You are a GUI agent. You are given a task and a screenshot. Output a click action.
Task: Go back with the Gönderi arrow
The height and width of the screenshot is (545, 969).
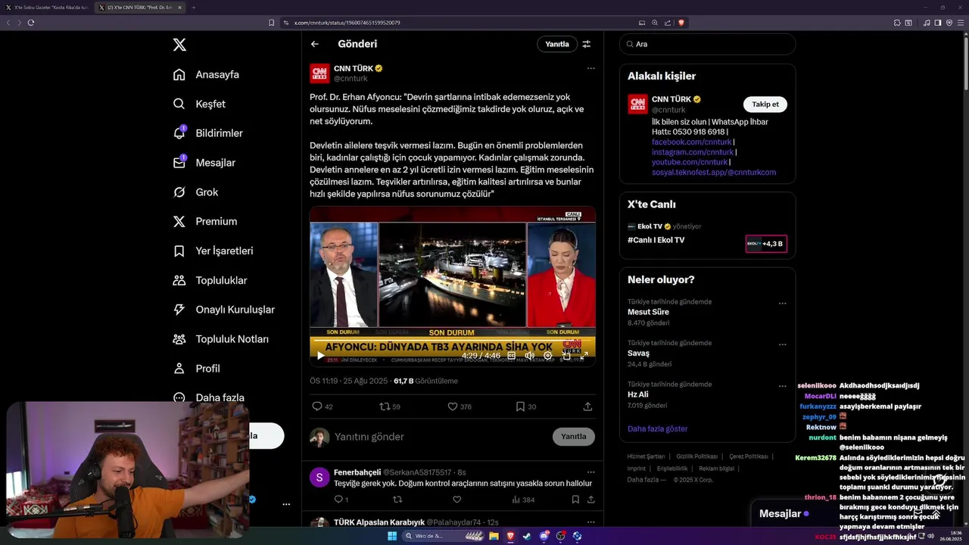(315, 44)
